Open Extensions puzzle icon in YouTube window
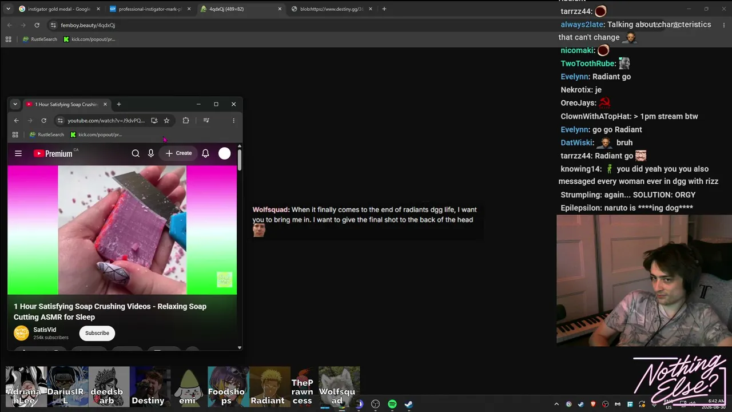This screenshot has height=412, width=732. click(x=186, y=121)
